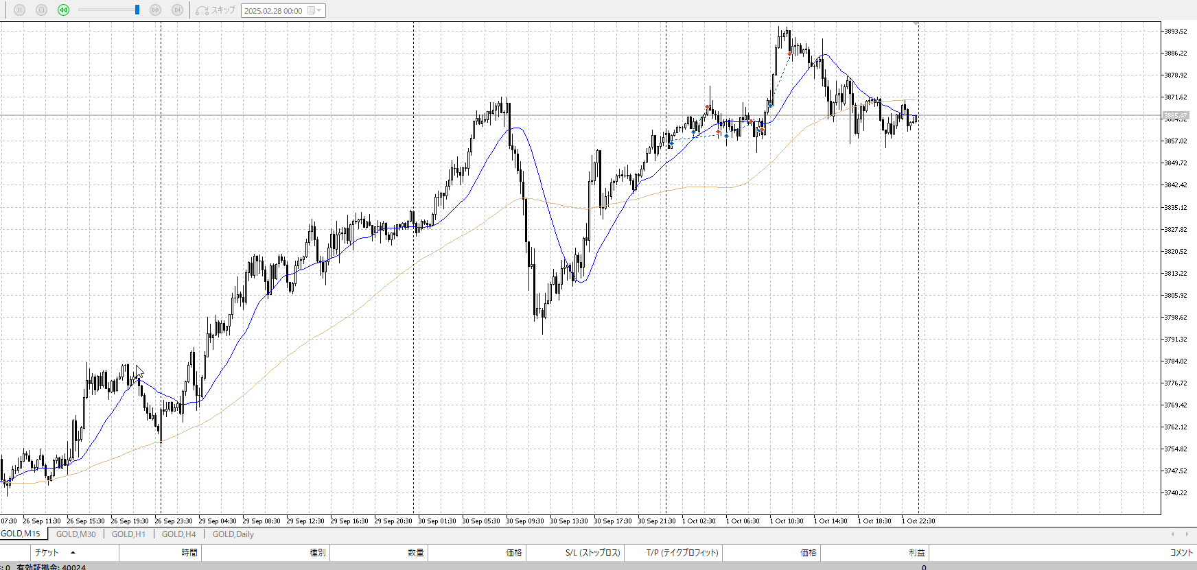Sort by チケット column header
This screenshot has width=1197, height=570.
click(47, 552)
